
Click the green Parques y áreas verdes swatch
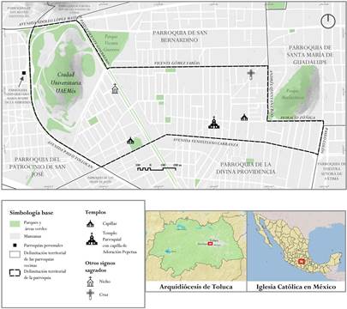pos(15,224)
